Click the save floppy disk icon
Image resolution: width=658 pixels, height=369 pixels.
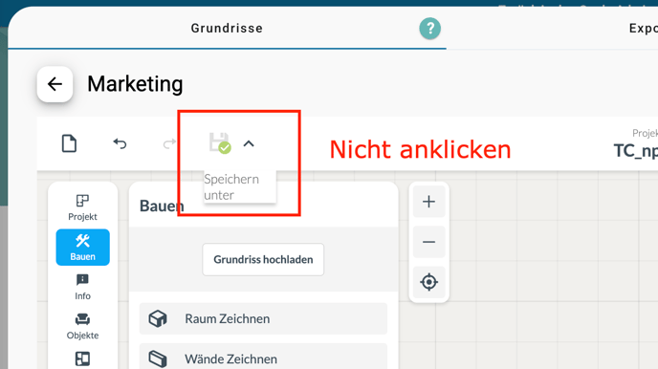pyautogui.click(x=220, y=143)
